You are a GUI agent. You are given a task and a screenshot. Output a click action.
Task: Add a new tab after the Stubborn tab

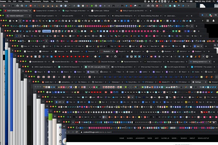(209, 51)
